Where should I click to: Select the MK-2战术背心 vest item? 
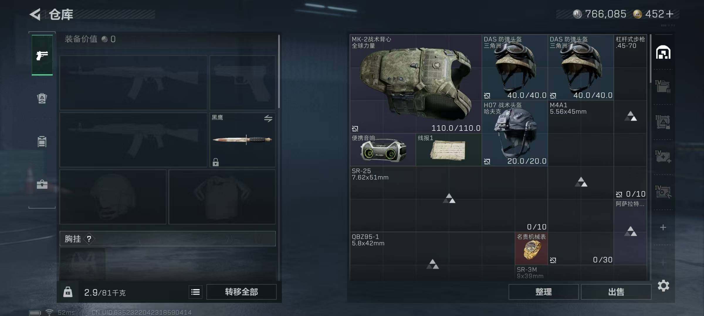click(416, 84)
